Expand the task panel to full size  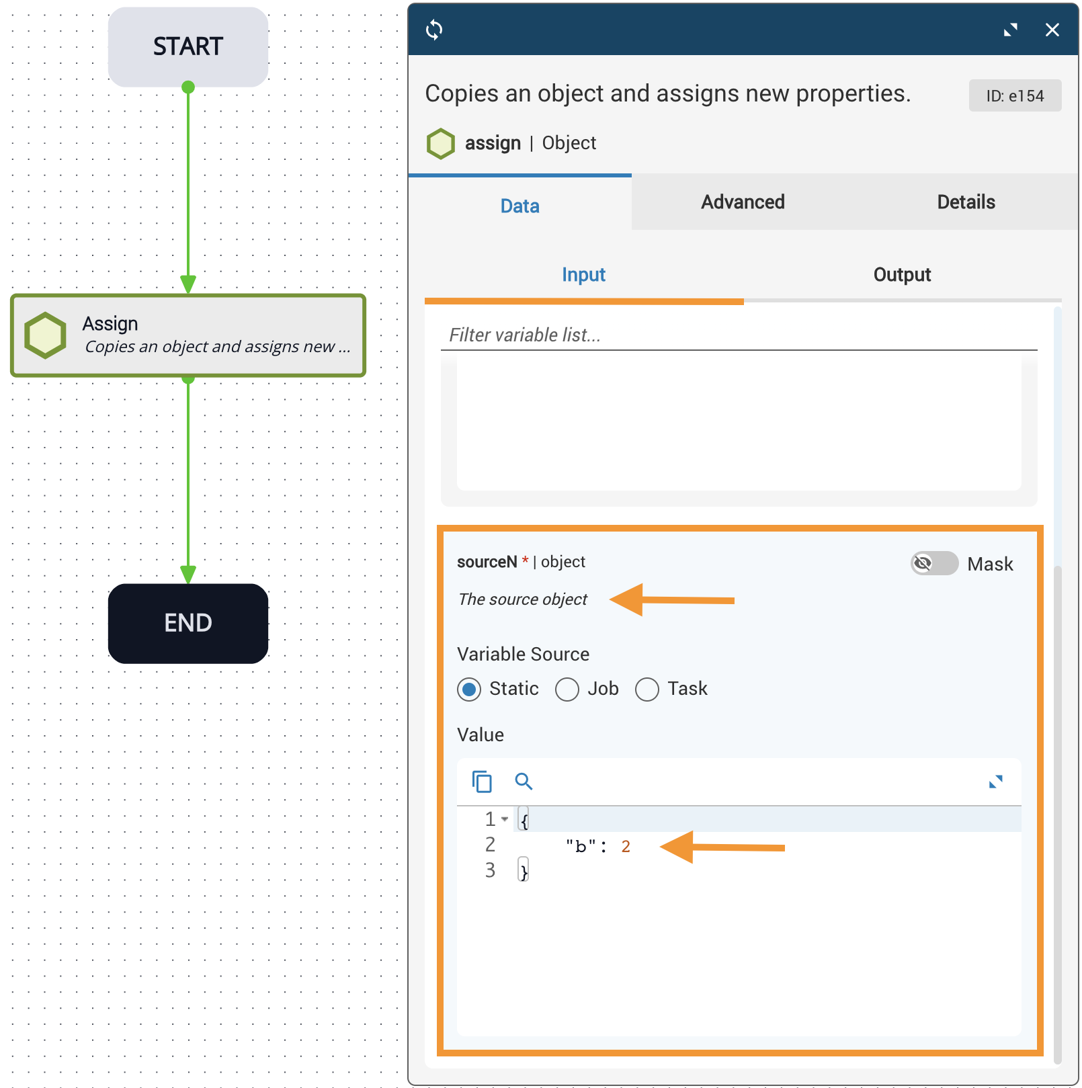[x=1010, y=30]
